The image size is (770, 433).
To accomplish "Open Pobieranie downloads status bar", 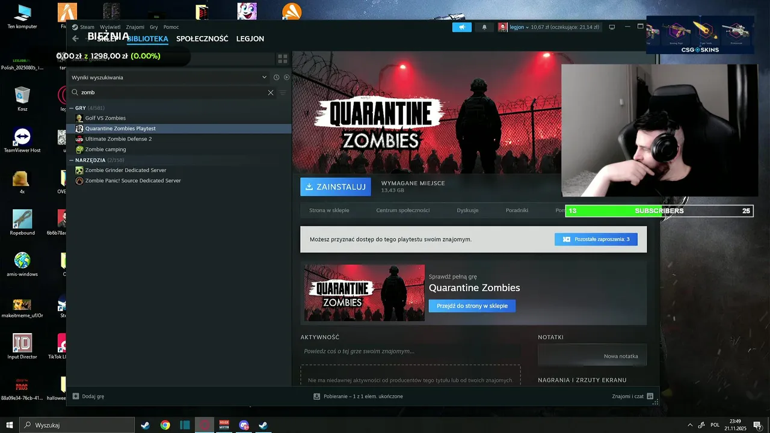I will [x=359, y=396].
